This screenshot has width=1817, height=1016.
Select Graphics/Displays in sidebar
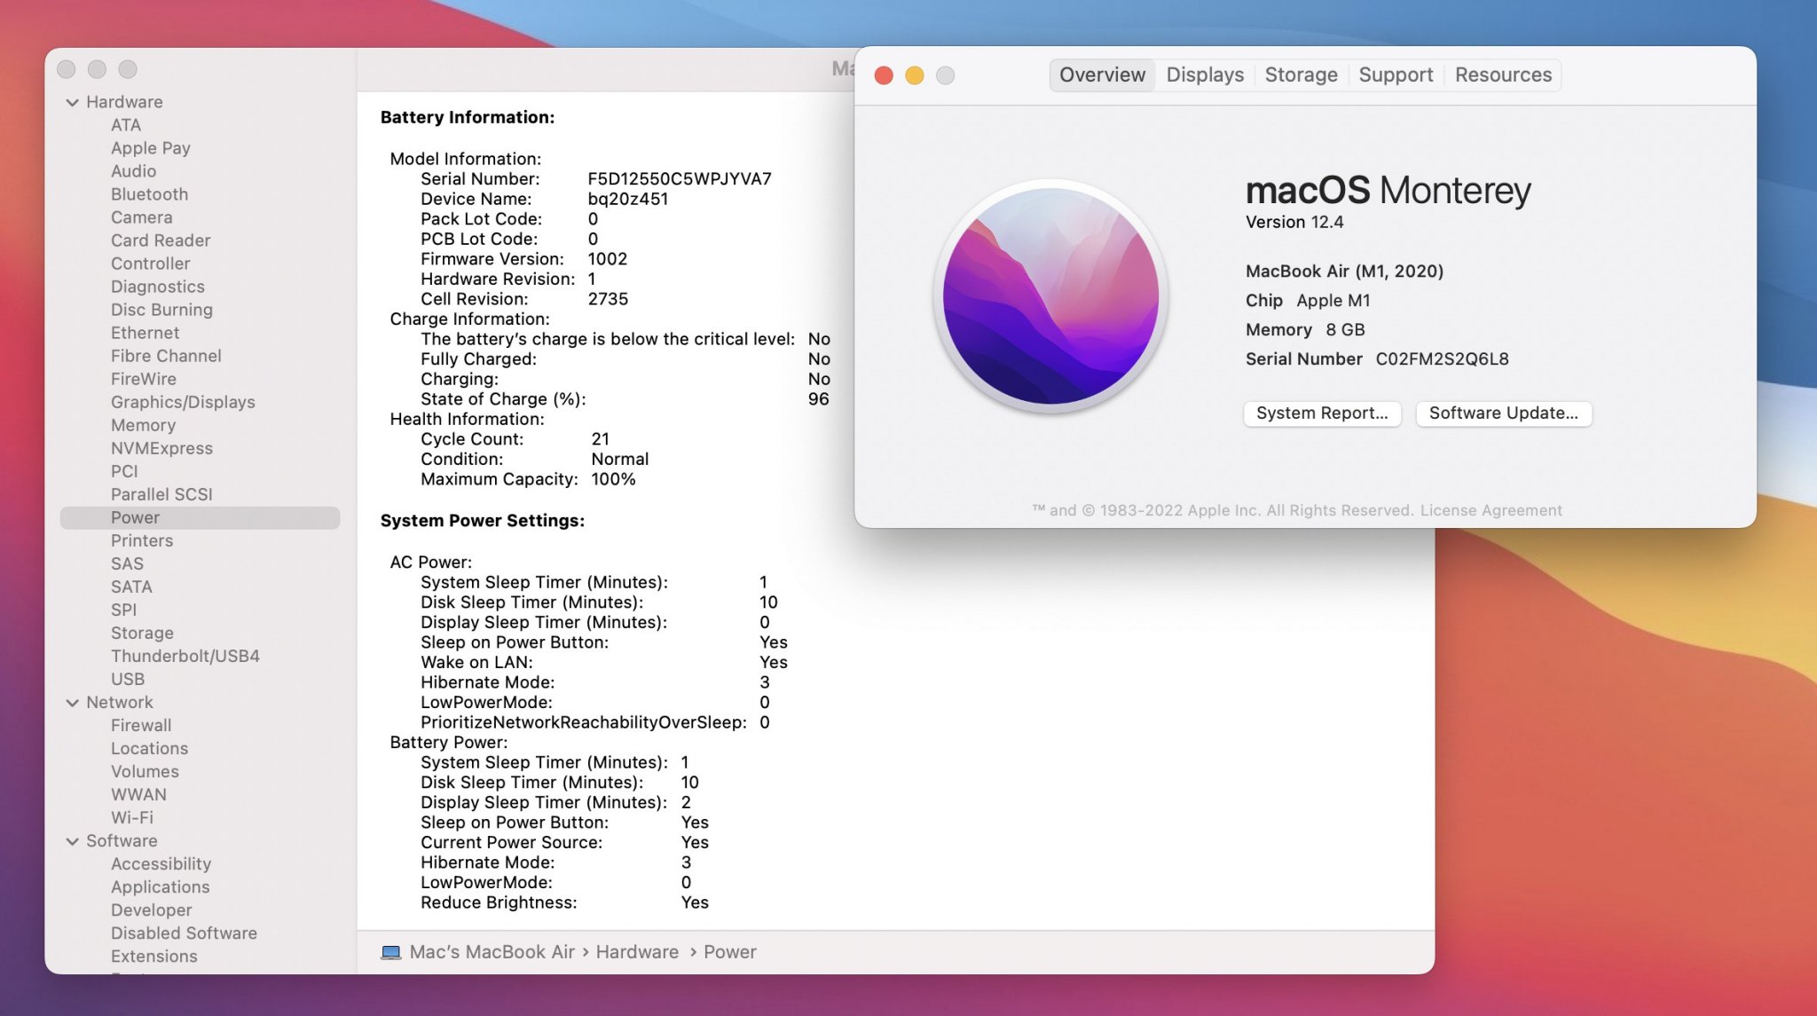183,402
